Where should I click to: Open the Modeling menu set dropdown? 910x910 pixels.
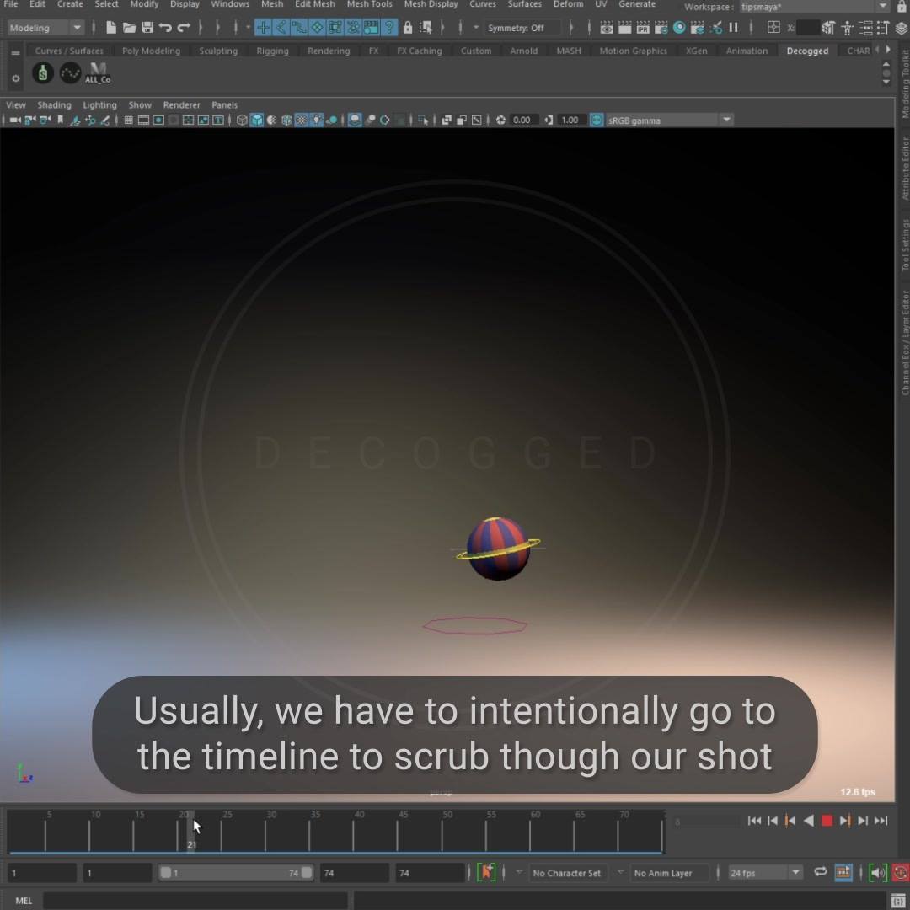click(x=45, y=28)
